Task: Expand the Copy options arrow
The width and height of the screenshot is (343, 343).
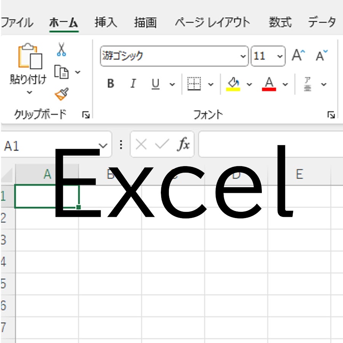Action: pos(78,72)
